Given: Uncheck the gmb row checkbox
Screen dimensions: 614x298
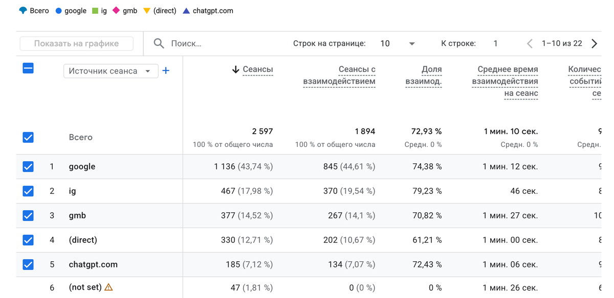Looking at the screenshot, I should (28, 215).
